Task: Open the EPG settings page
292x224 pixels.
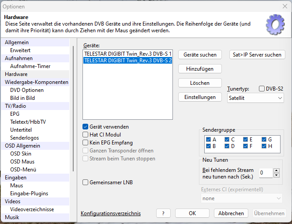Action: click(x=15, y=114)
